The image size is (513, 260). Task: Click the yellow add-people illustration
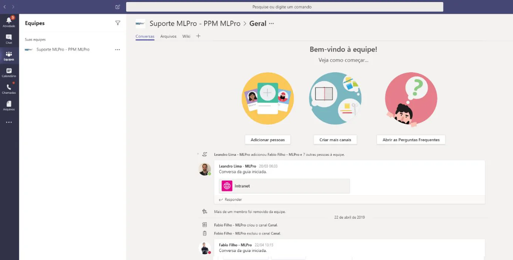click(268, 98)
